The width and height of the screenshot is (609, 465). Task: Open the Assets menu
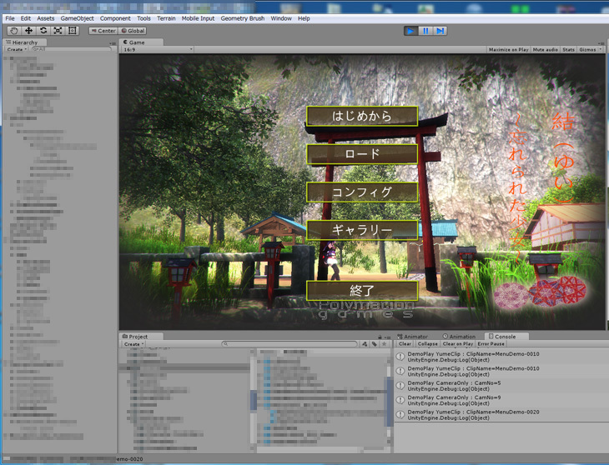tap(46, 18)
